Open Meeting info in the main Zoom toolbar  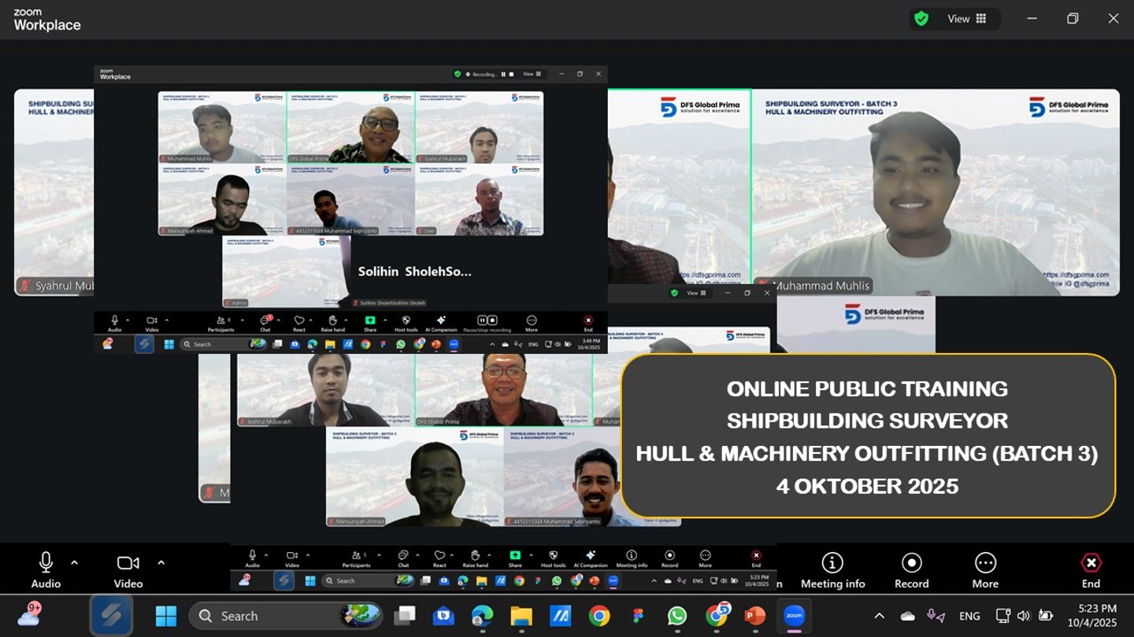[832, 570]
